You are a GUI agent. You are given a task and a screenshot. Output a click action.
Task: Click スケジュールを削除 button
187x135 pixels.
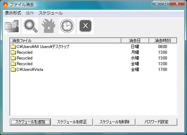coord(115,122)
